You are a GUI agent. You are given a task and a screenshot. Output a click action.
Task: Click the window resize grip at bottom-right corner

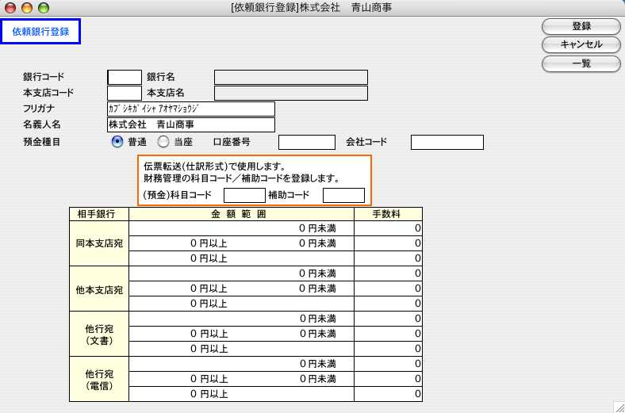pos(618,406)
